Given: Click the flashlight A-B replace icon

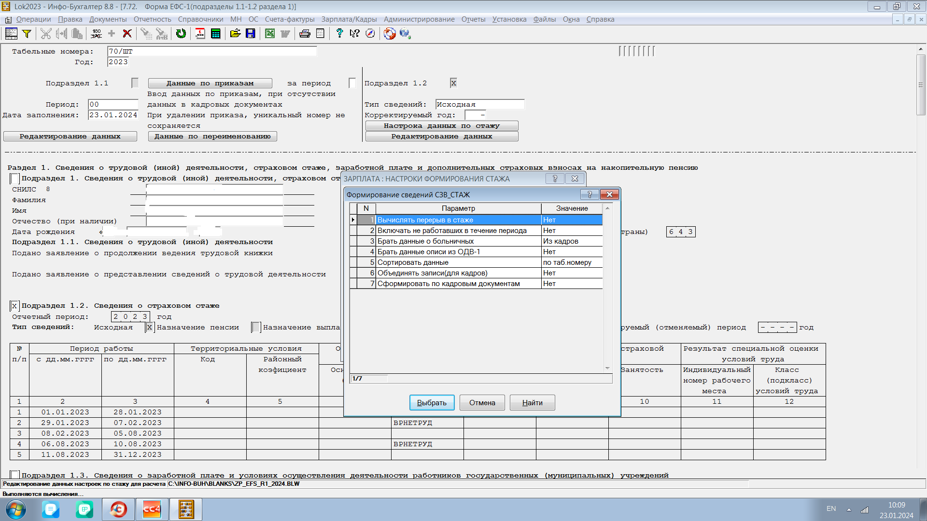Looking at the screenshot, I should (x=162, y=33).
